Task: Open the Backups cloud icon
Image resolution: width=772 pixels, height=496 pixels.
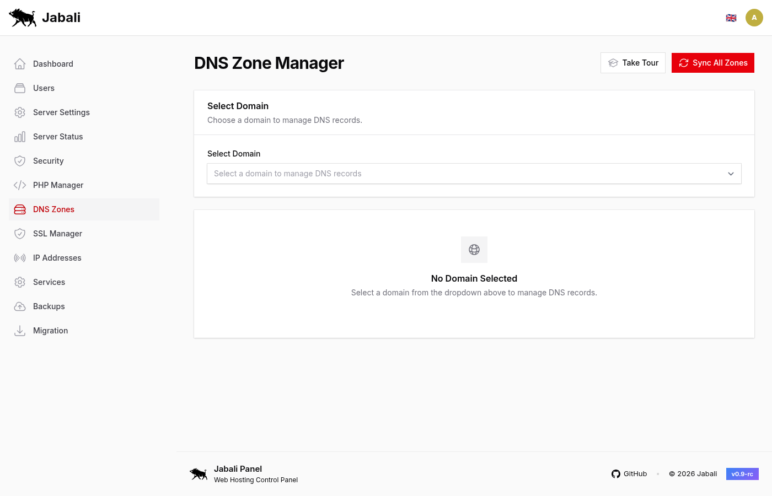Action: [20, 306]
